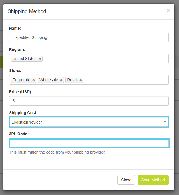
Task: Remove the Wholesale store tag
Action: pos(61,80)
